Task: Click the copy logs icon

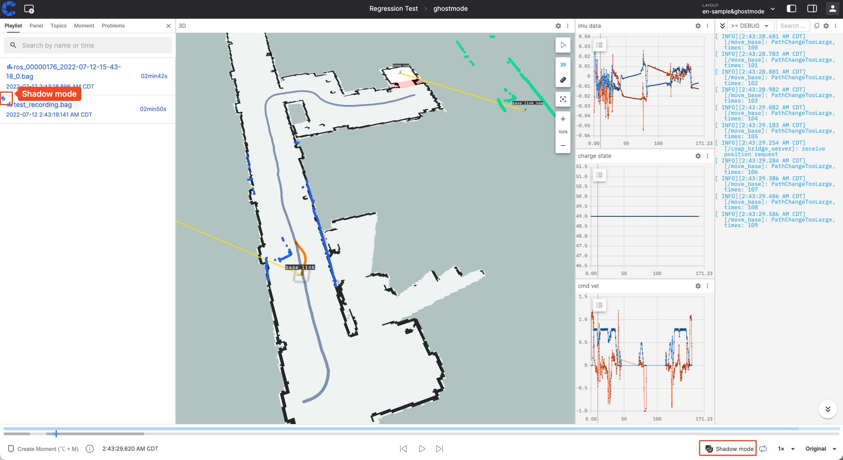Action: point(816,26)
